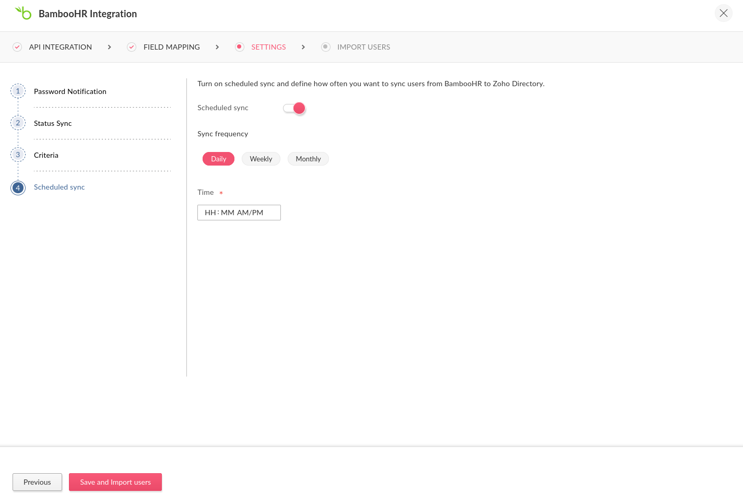The width and height of the screenshot is (743, 504).
Task: Click the Time input field
Action: point(239,213)
